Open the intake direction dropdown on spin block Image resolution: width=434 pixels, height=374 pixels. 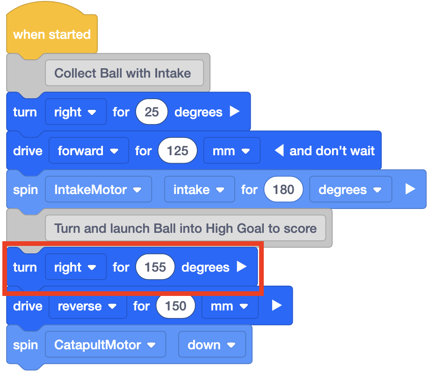(199, 189)
